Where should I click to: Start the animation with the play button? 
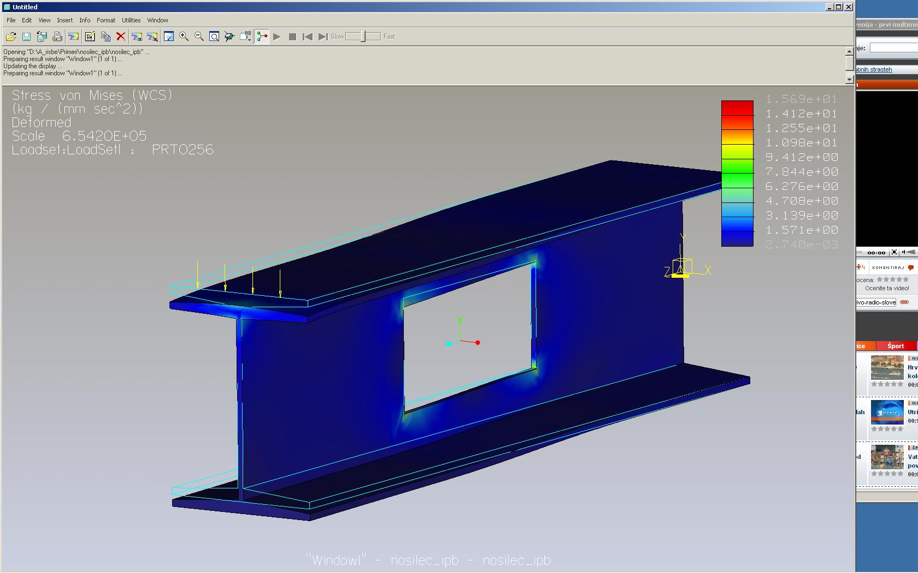[x=277, y=37]
